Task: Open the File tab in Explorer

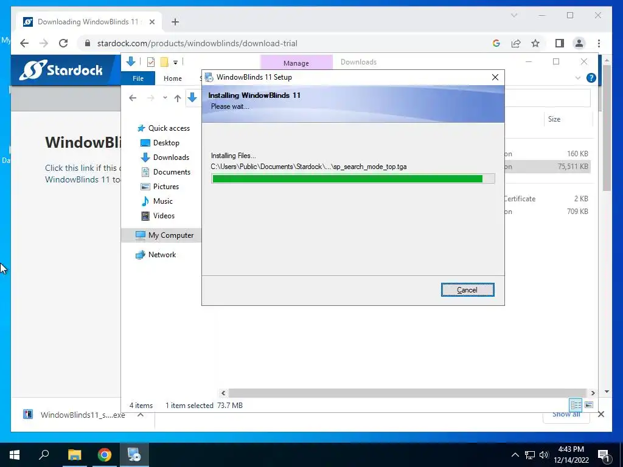Action: point(138,78)
